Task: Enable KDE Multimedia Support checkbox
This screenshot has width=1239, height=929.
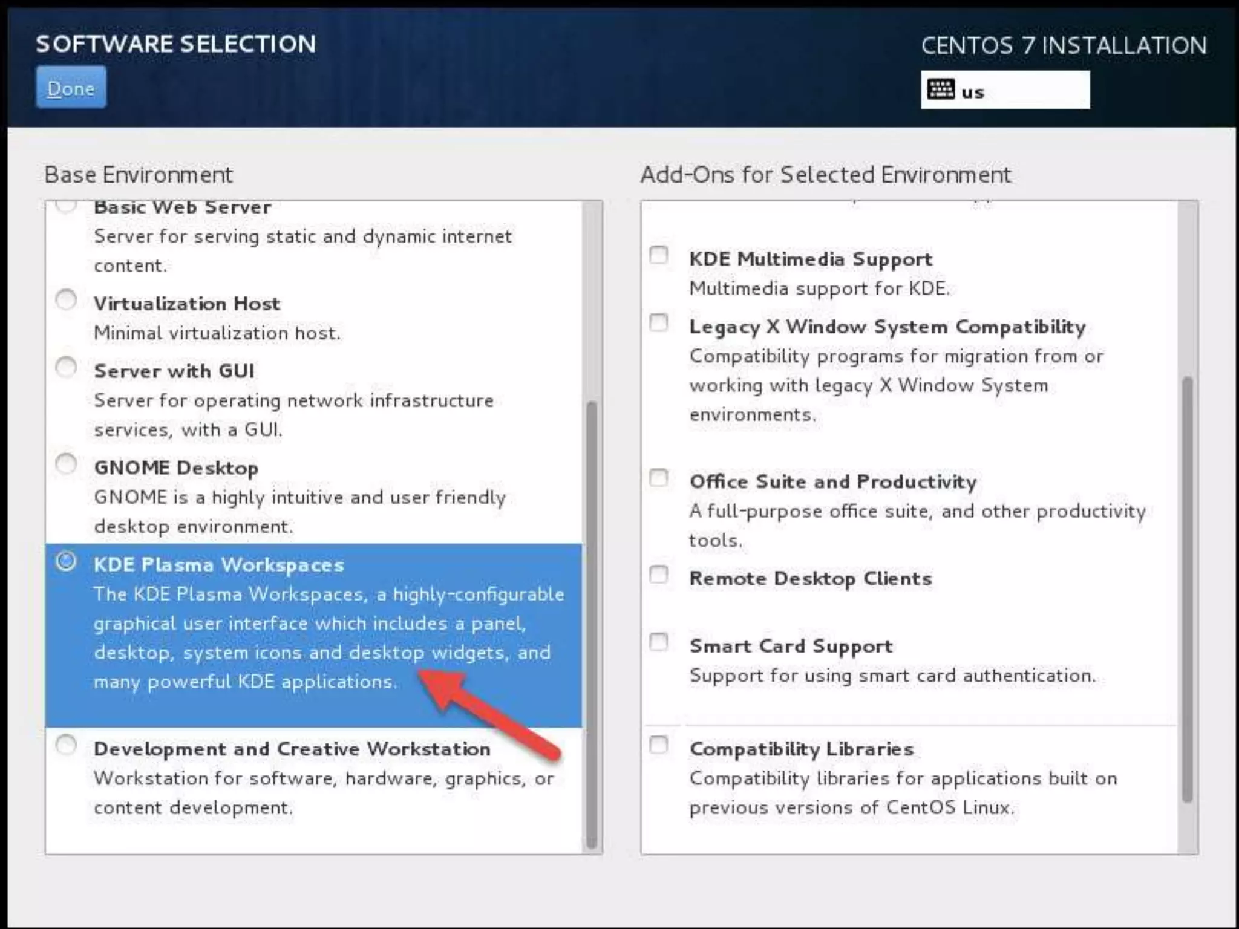Action: pos(658,255)
